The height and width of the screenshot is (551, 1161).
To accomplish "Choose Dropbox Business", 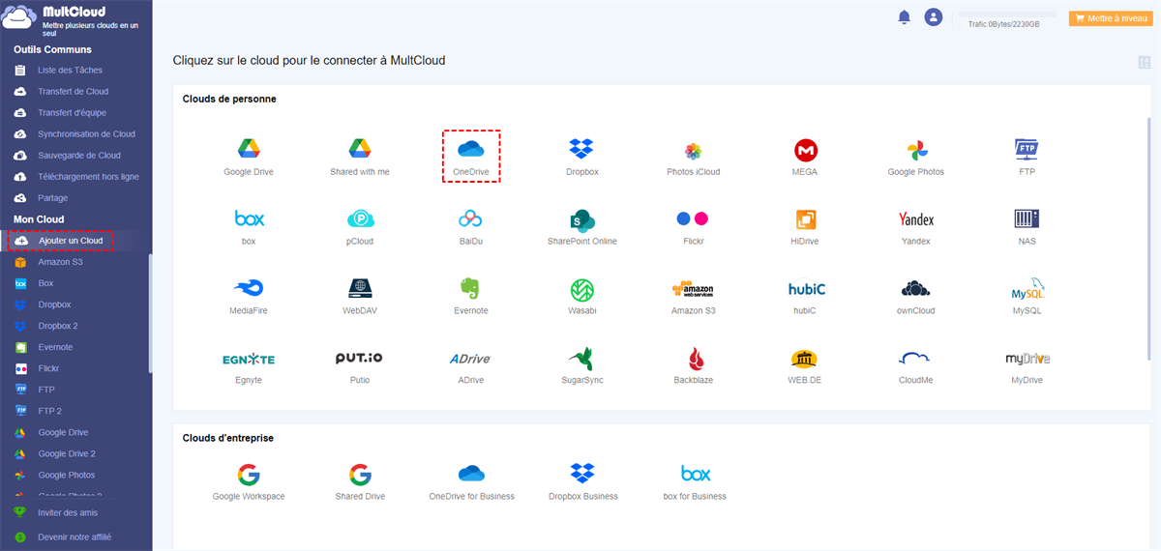I will pos(581,482).
